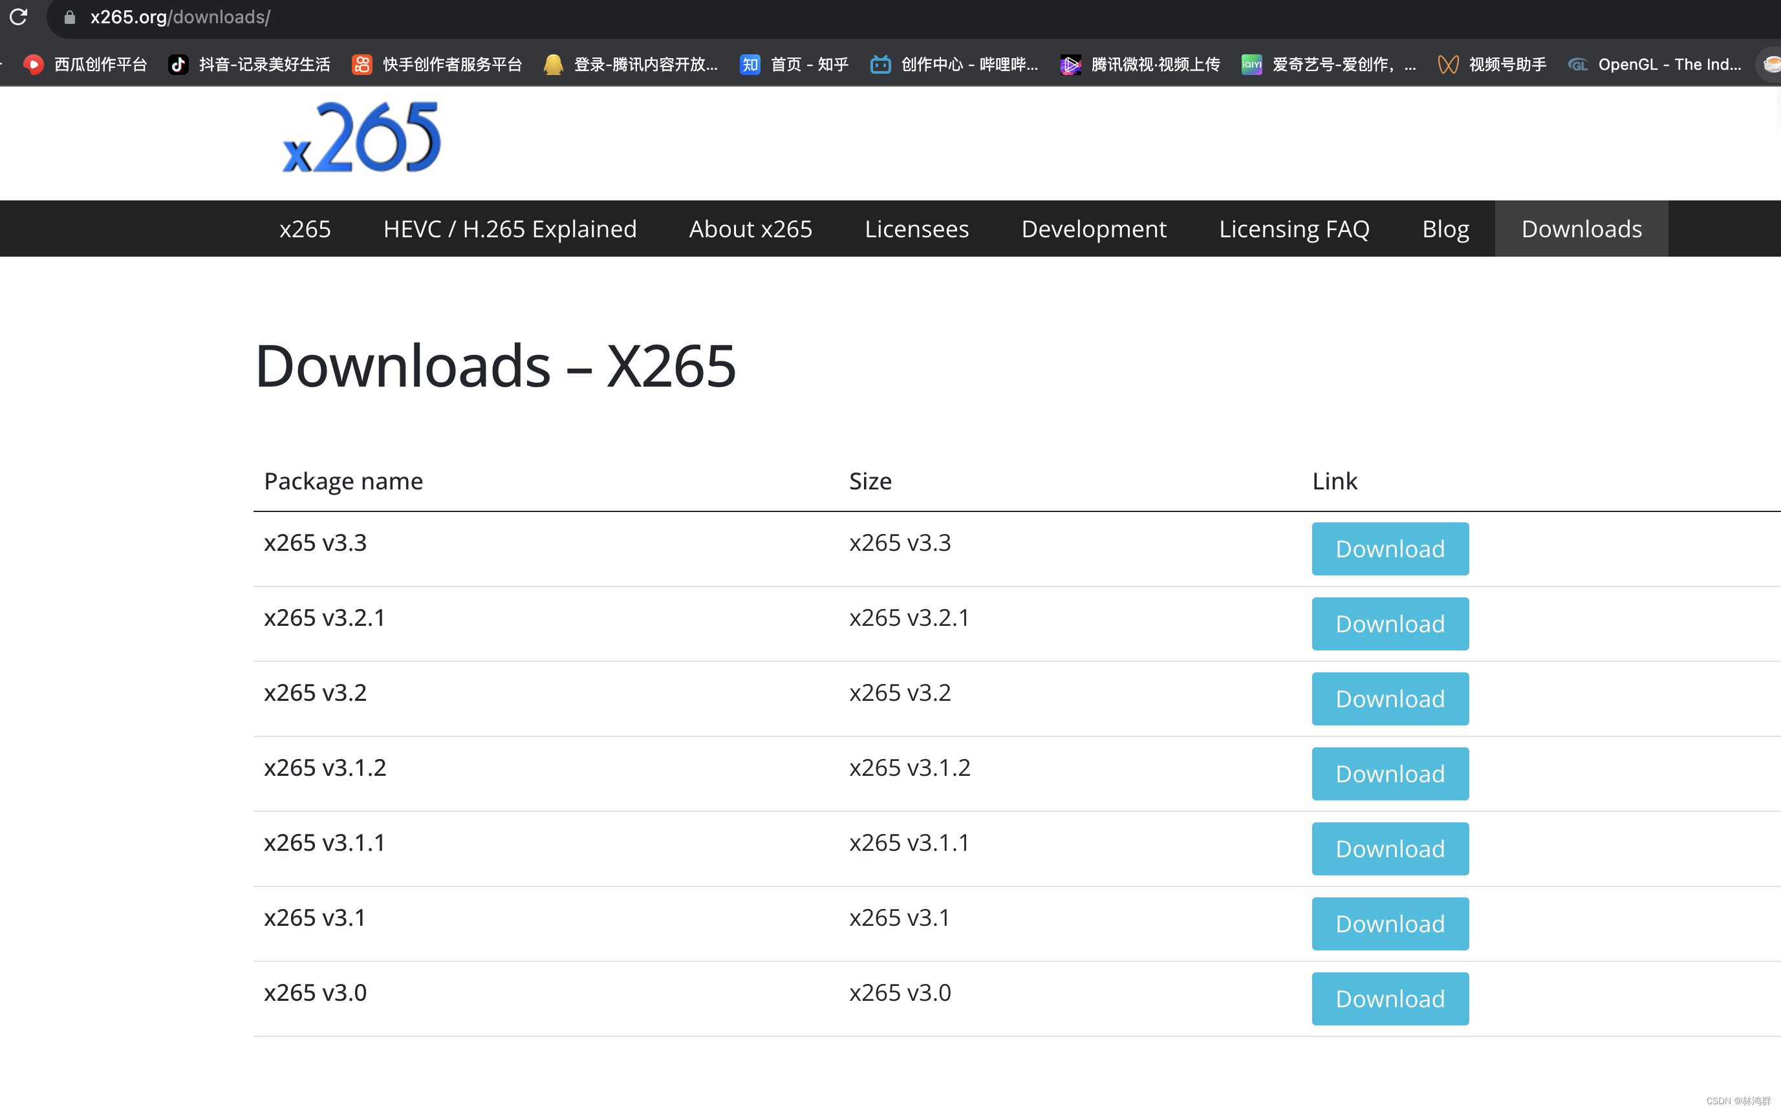Open the 腾讯微视·视频上传 bookmark
Viewport: 1781px width, 1112px height.
(1140, 65)
